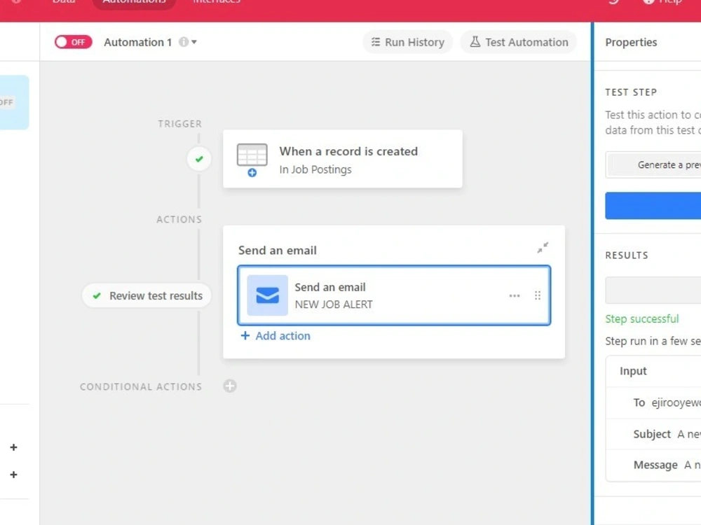The width and height of the screenshot is (701, 525).
Task: Click the results selector field under RESULTS
Action: 653,290
